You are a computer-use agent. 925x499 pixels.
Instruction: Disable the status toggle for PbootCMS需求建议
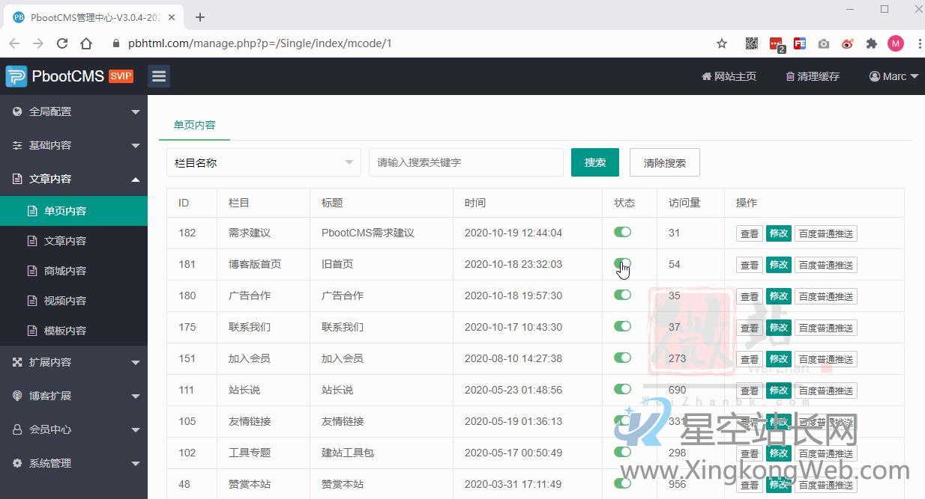(623, 233)
